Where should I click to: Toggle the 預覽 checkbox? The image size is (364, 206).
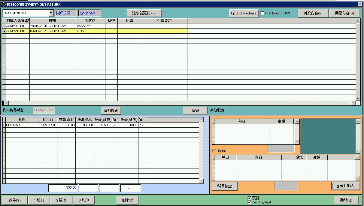point(249,198)
